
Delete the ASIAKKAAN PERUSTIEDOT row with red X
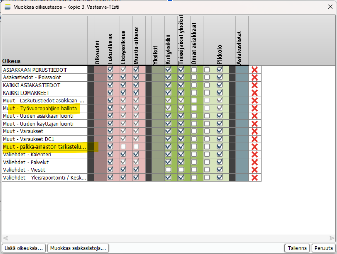point(255,70)
